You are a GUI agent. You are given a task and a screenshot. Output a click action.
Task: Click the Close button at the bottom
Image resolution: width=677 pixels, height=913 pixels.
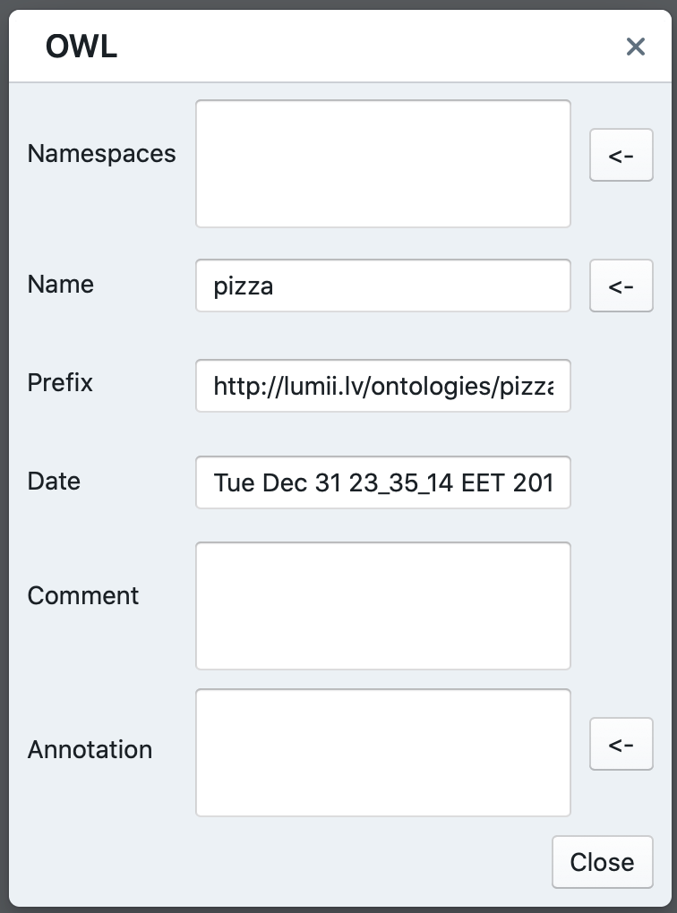[603, 862]
